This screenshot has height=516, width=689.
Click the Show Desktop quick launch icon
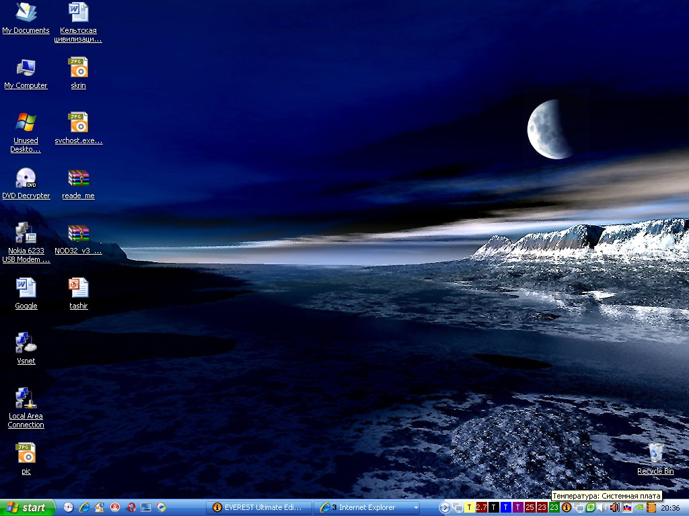click(146, 507)
